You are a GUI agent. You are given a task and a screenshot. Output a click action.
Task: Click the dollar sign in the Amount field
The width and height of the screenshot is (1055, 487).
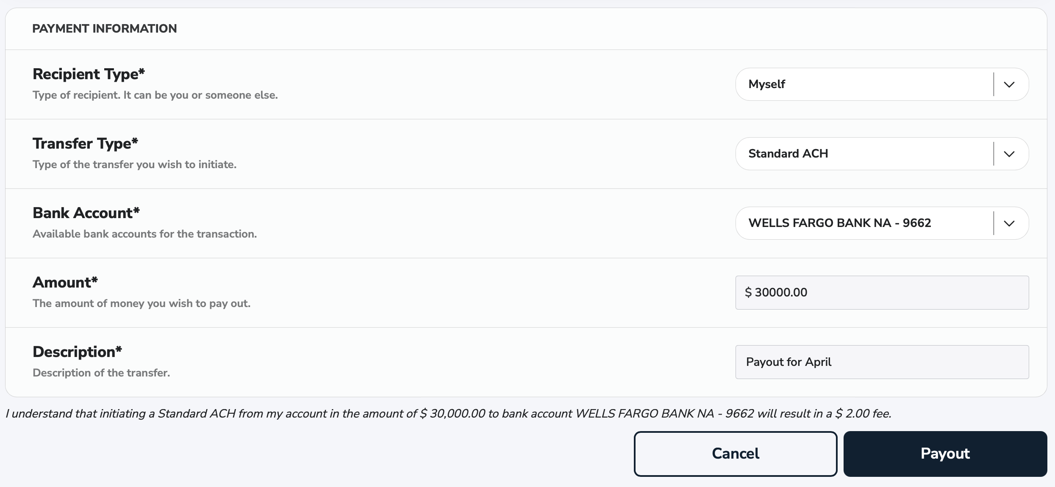748,293
